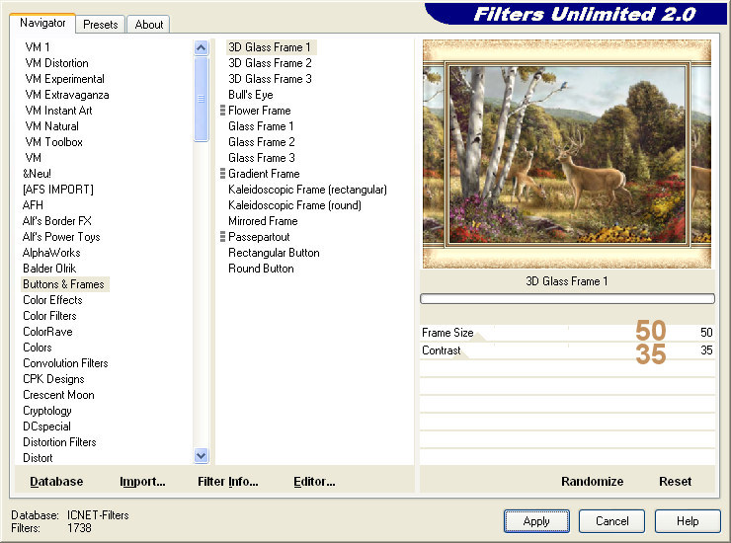
Task: Select the Buttons & Frames category
Action: pyautogui.click(x=65, y=284)
